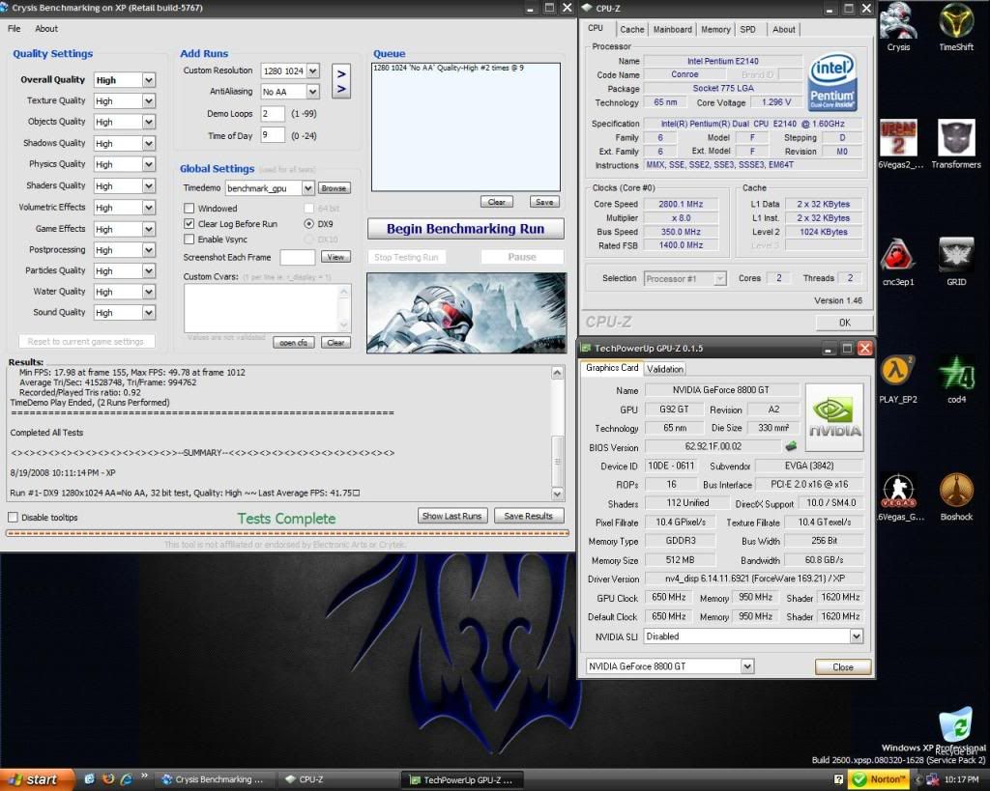The height and width of the screenshot is (791, 990).
Task: Click the NVIDIA logo in GPU-Z
Action: [834, 417]
